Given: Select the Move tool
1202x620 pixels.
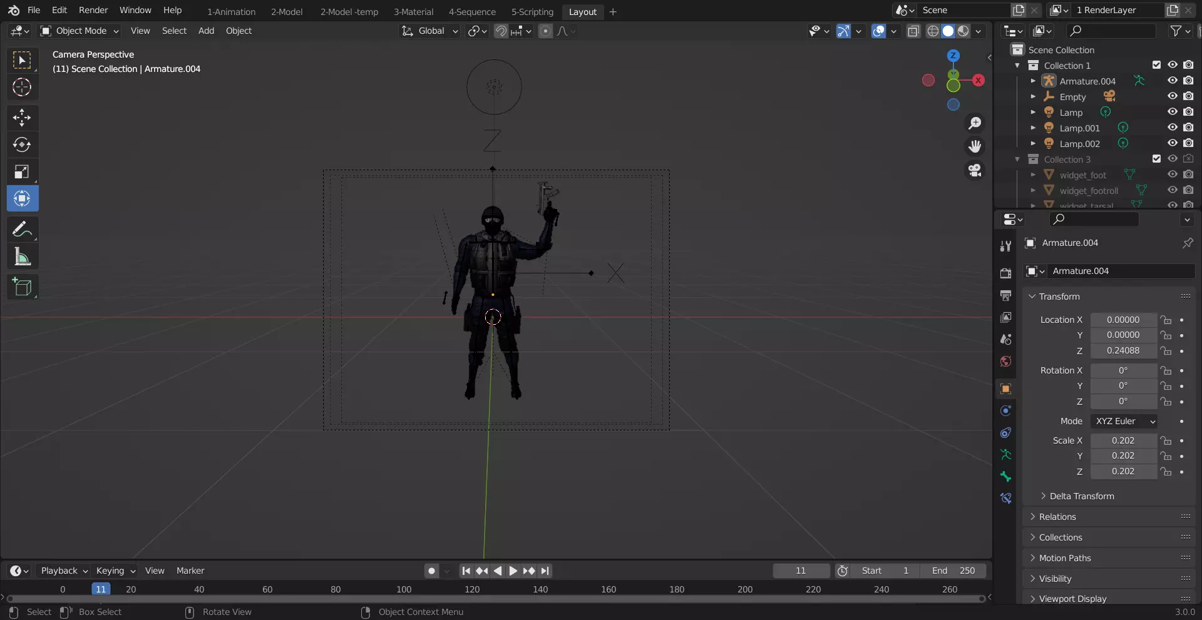Looking at the screenshot, I should 22,118.
